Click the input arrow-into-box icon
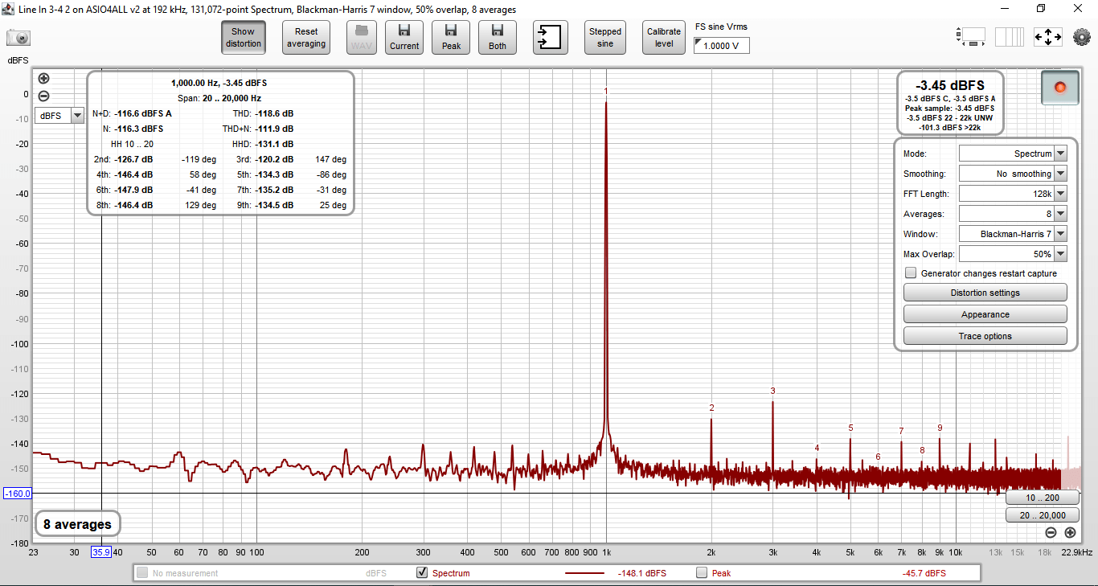Viewport: 1098px width, 586px height. coord(551,38)
